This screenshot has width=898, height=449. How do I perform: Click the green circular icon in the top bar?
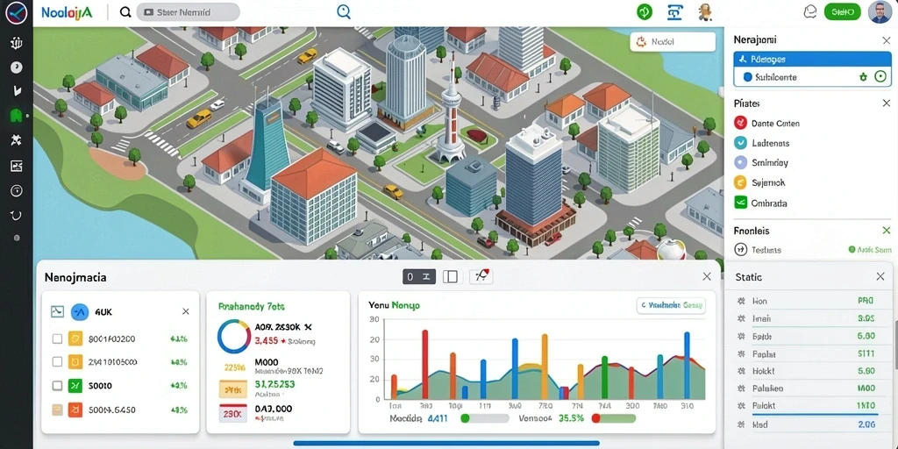645,12
